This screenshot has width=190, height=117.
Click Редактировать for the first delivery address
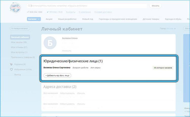pos(67,93)
